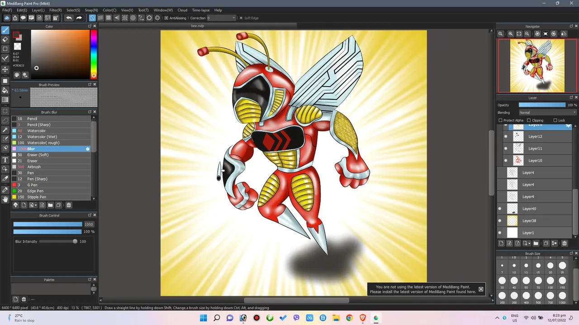Screen dimensions: 579x325
Task: Enable the Clipping checkbox
Action: coord(529,121)
